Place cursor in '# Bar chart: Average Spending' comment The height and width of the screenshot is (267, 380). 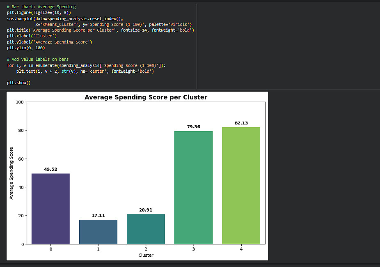pyautogui.click(x=41, y=7)
